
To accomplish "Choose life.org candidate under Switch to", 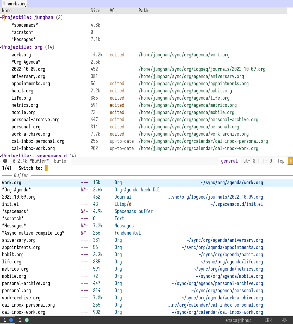I will 146,262.
